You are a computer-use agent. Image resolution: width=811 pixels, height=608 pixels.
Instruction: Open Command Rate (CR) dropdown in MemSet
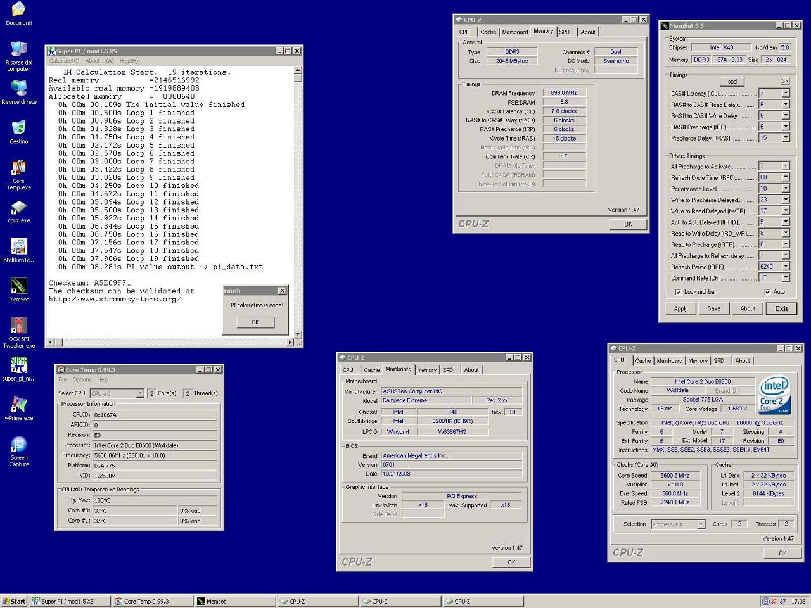click(786, 277)
